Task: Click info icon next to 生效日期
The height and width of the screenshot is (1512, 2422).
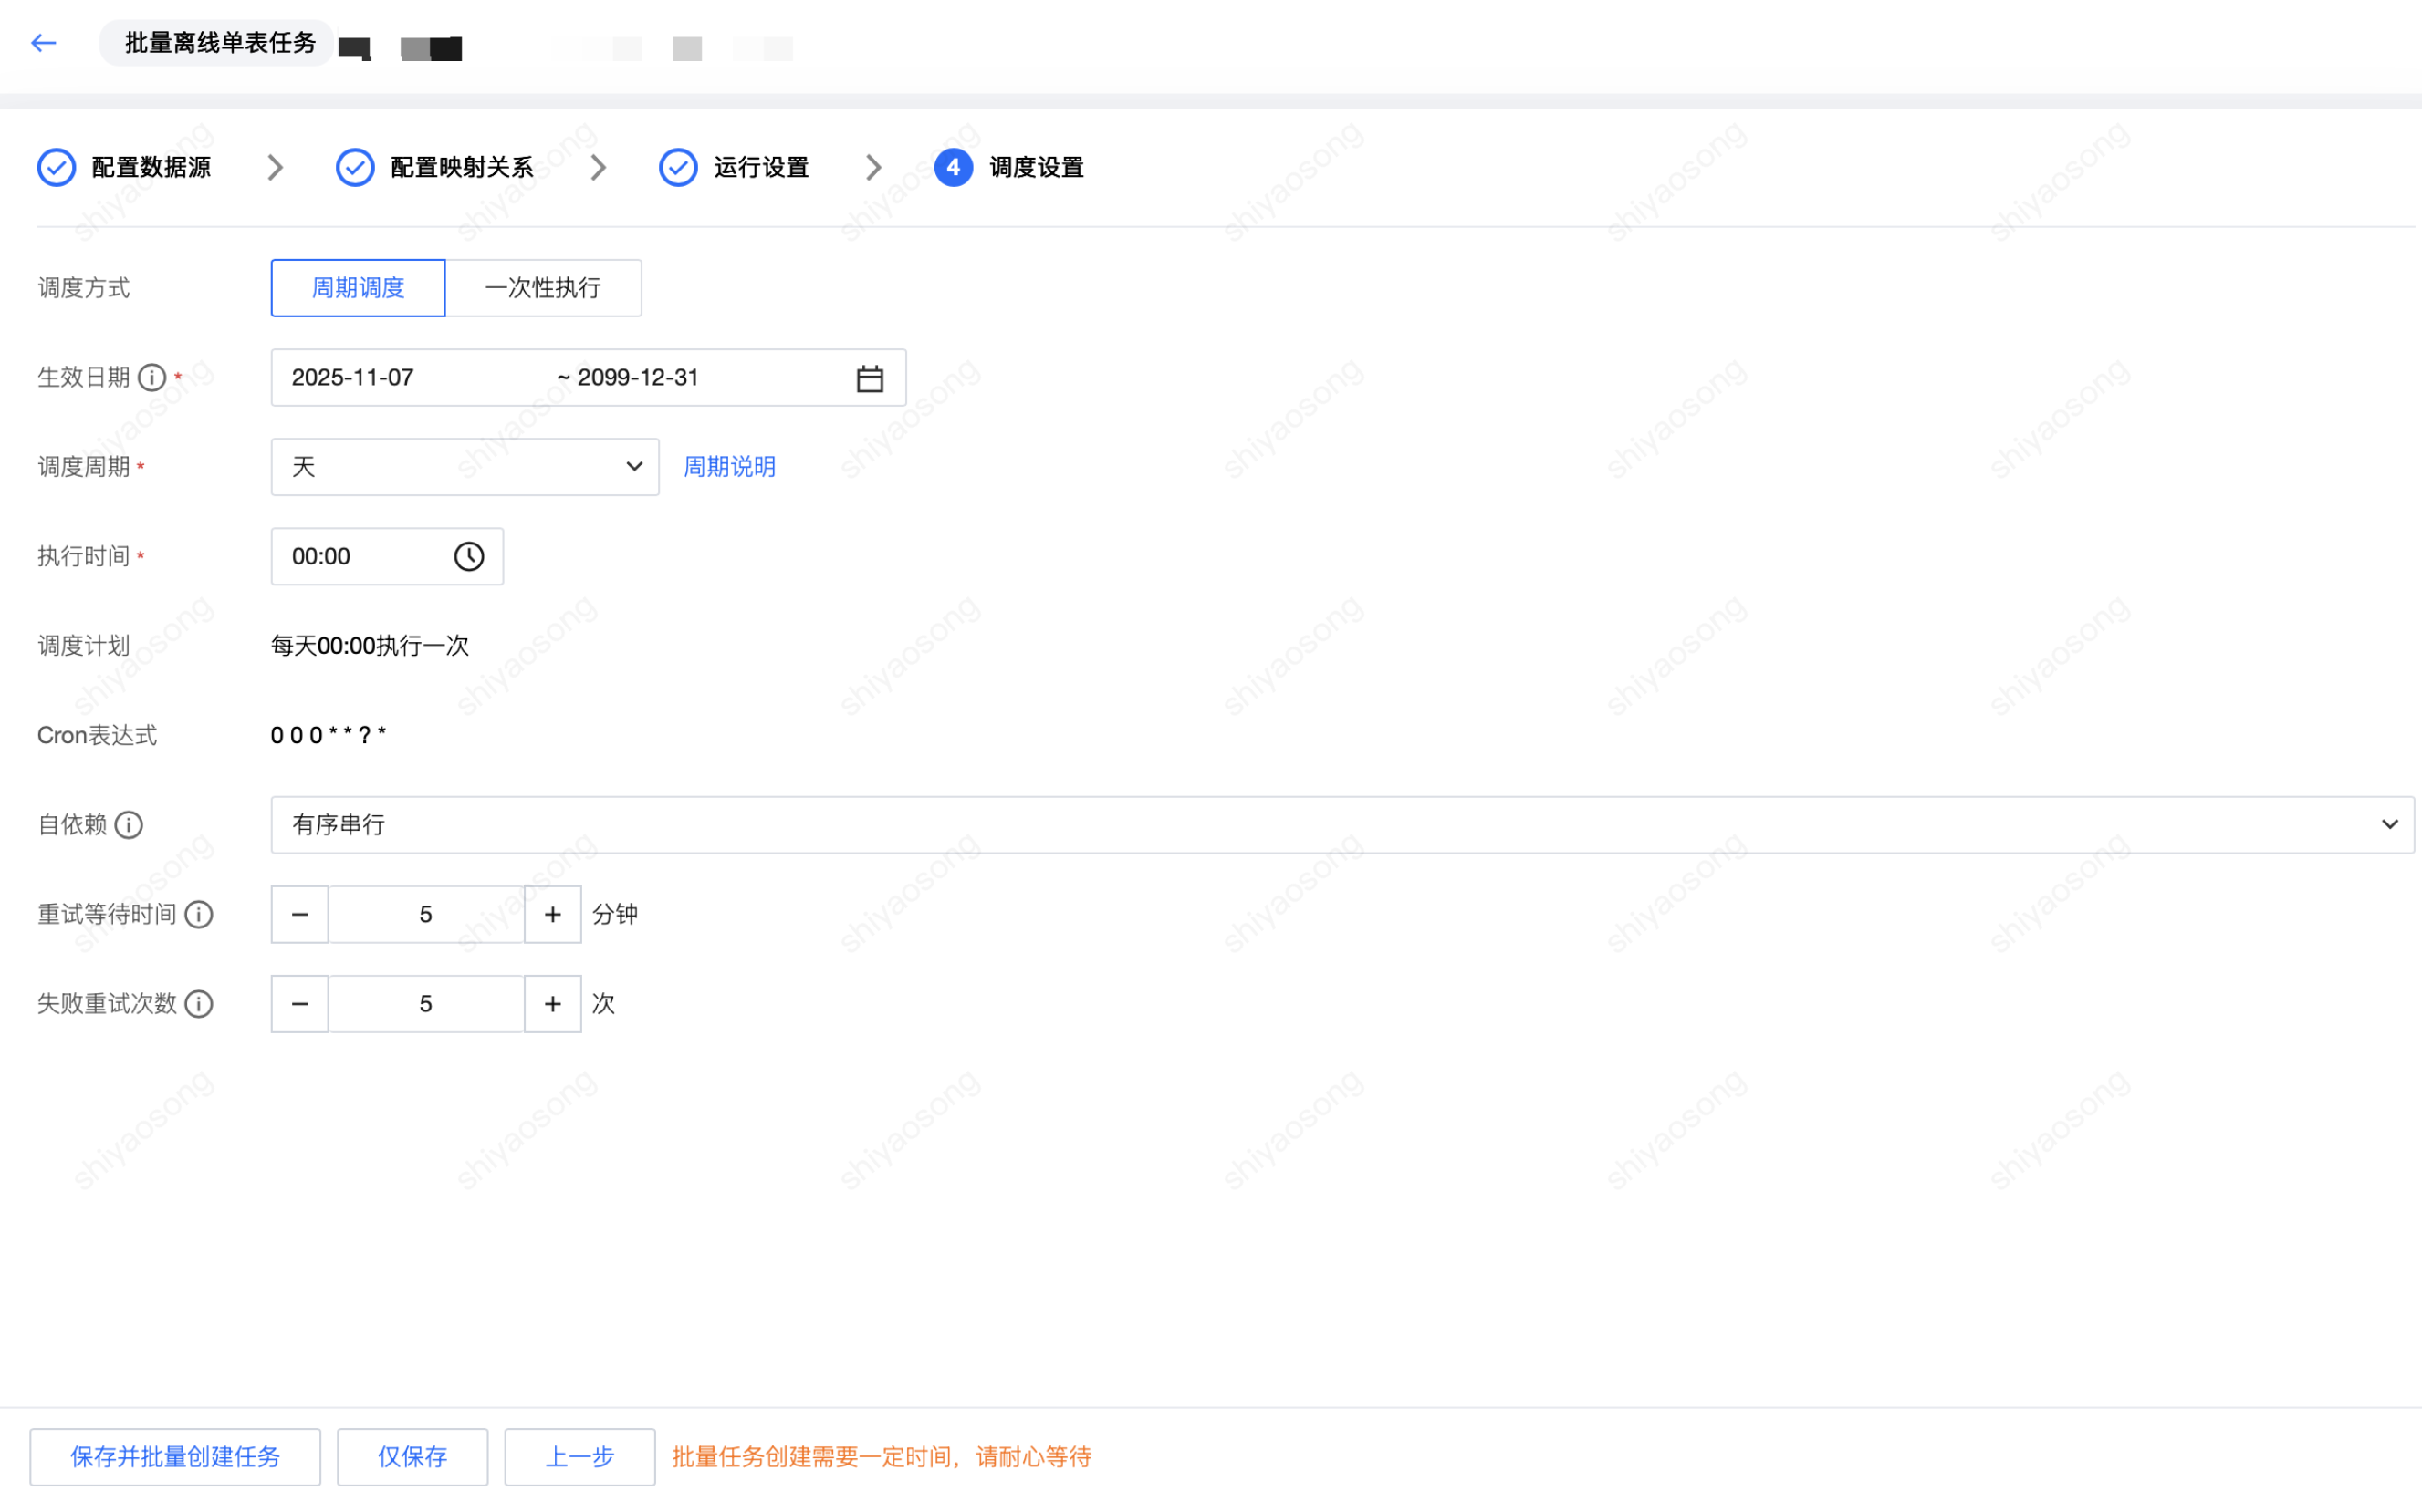Action: coord(152,377)
